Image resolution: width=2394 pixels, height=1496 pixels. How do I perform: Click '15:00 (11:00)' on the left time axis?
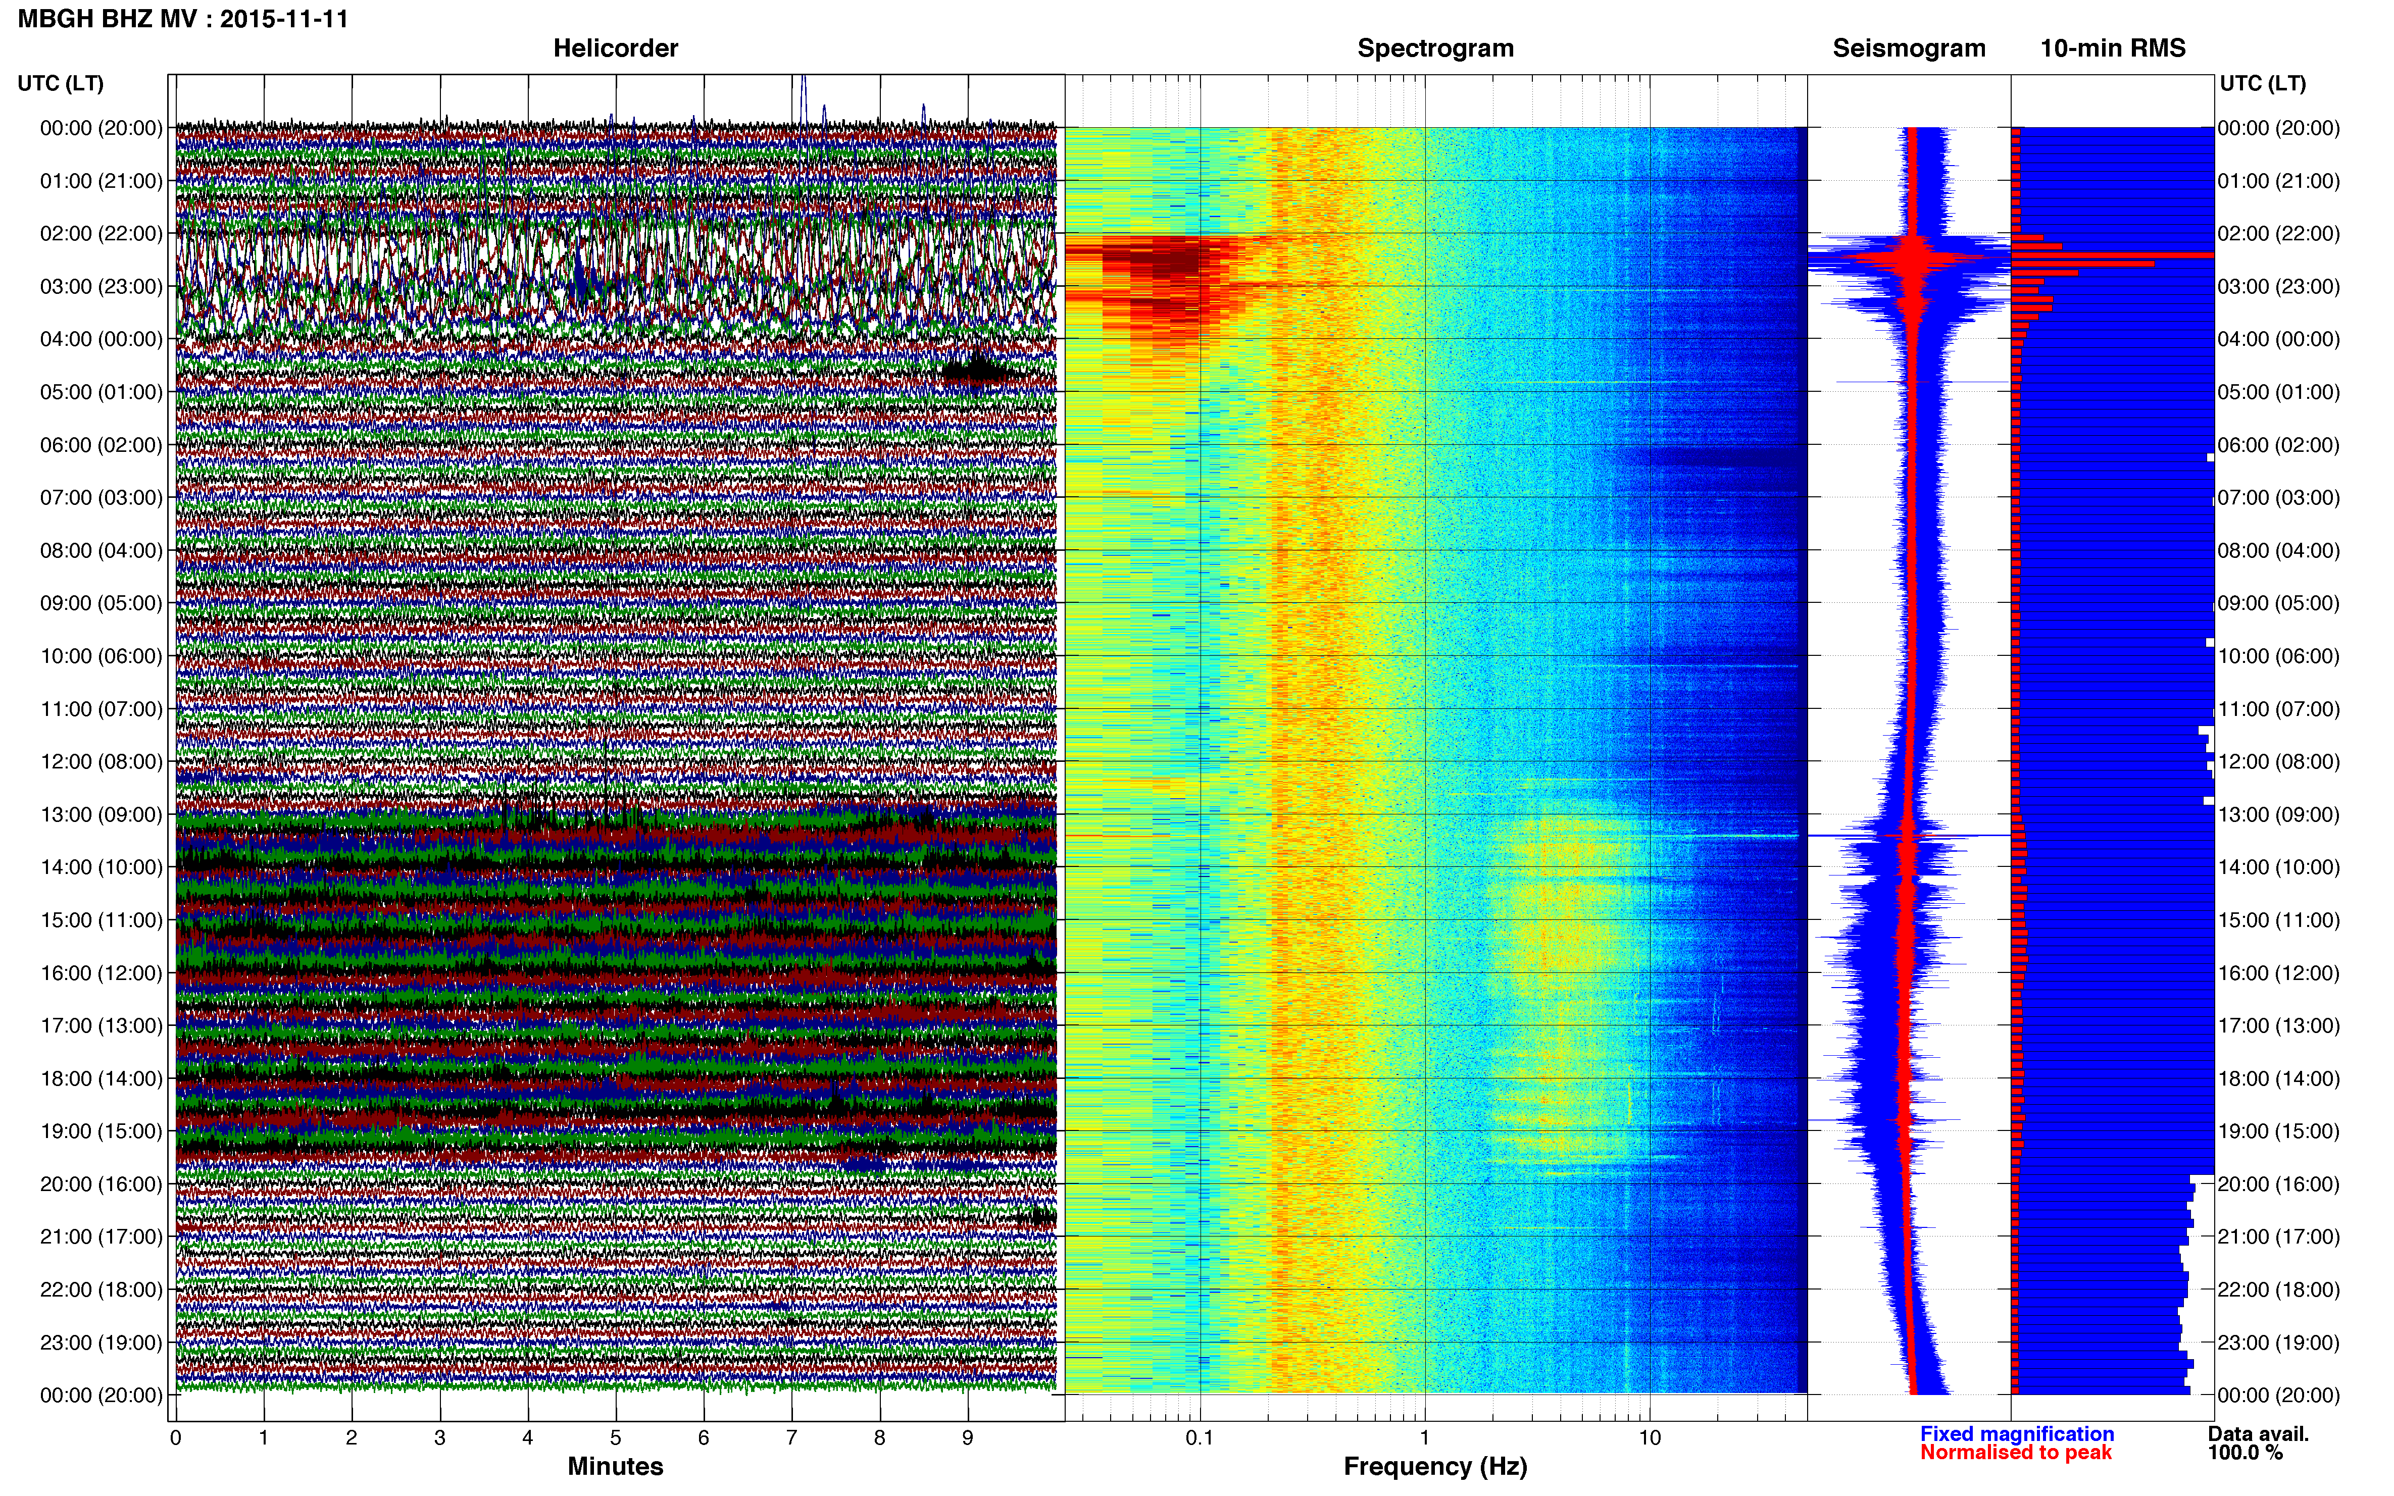(x=101, y=920)
